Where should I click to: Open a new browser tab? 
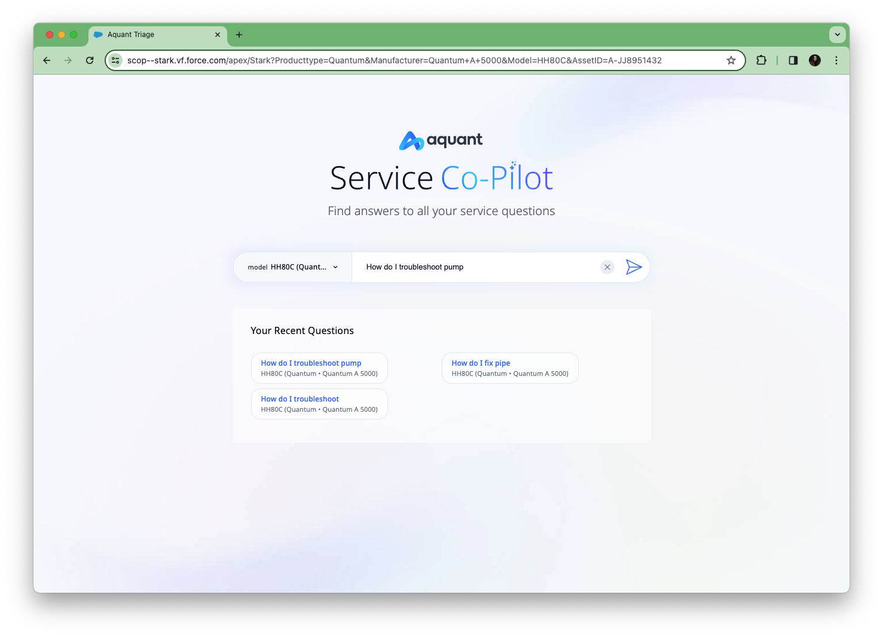point(239,35)
